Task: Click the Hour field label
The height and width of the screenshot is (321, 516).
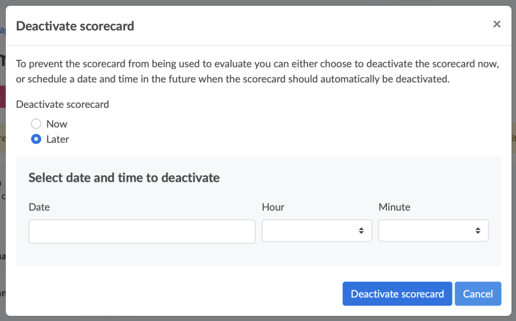Action: click(273, 207)
